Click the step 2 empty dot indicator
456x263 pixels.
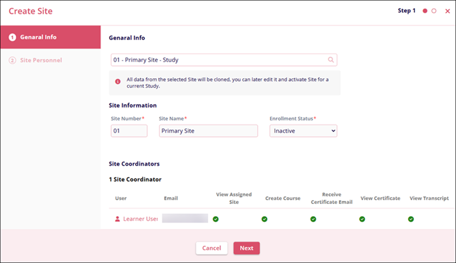coord(434,11)
